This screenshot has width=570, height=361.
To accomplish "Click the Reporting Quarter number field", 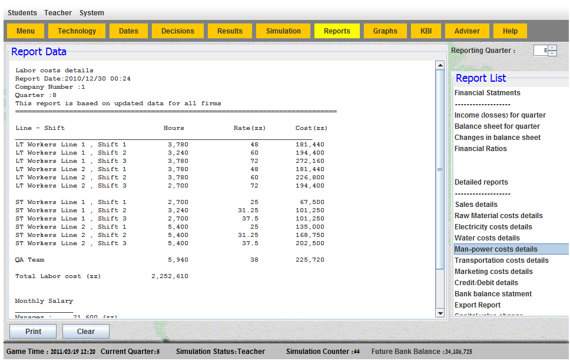I will pyautogui.click(x=541, y=51).
